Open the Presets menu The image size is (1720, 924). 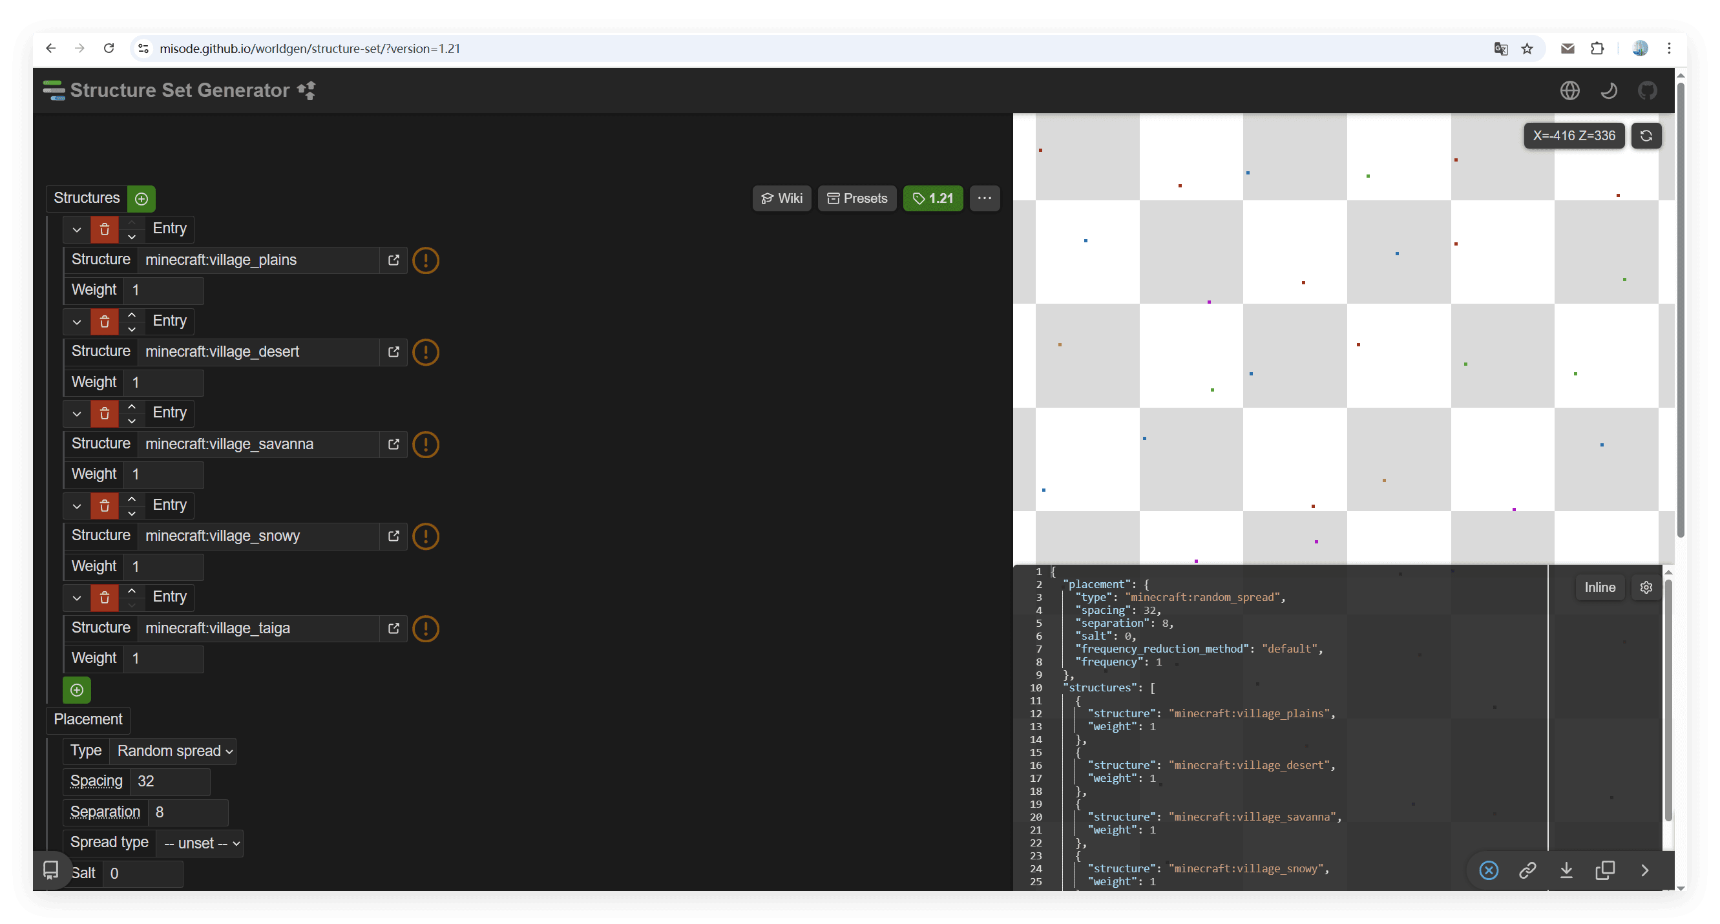[x=857, y=198]
